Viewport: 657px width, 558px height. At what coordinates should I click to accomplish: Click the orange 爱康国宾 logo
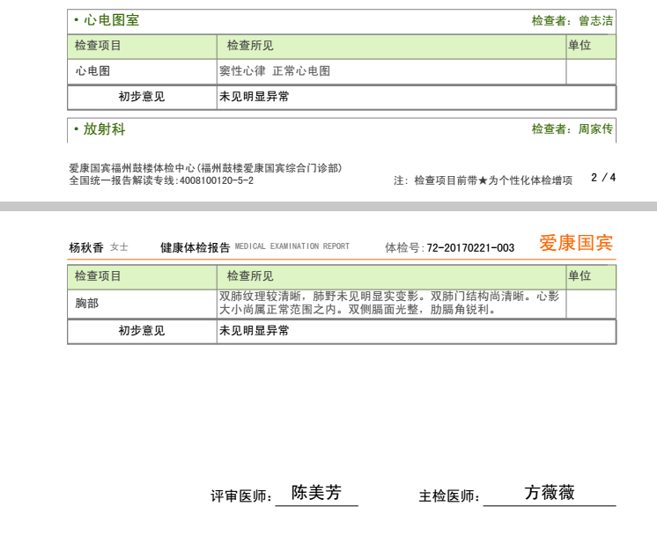click(576, 243)
